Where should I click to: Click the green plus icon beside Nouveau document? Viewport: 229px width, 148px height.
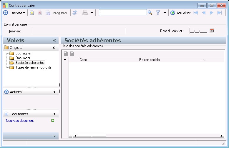pyautogui.click(x=53, y=120)
